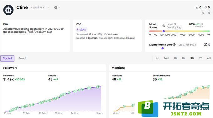Click the last marker on Followers chart

pos(98,86)
